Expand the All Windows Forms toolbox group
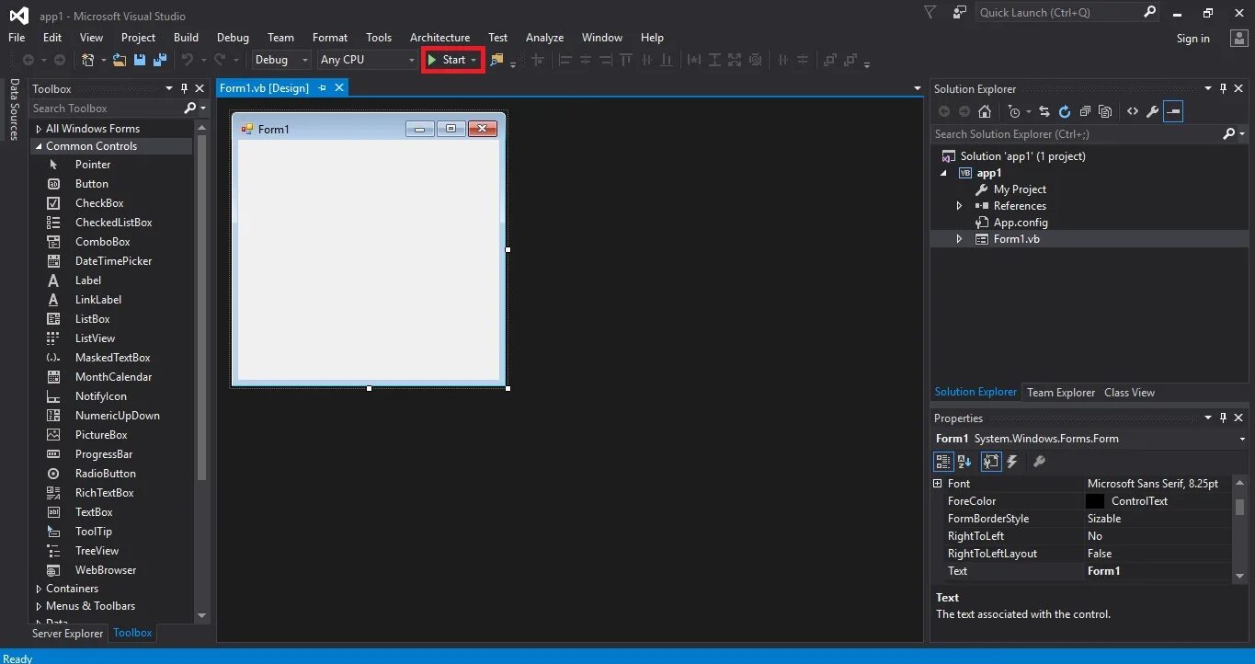This screenshot has width=1255, height=664. coord(39,129)
